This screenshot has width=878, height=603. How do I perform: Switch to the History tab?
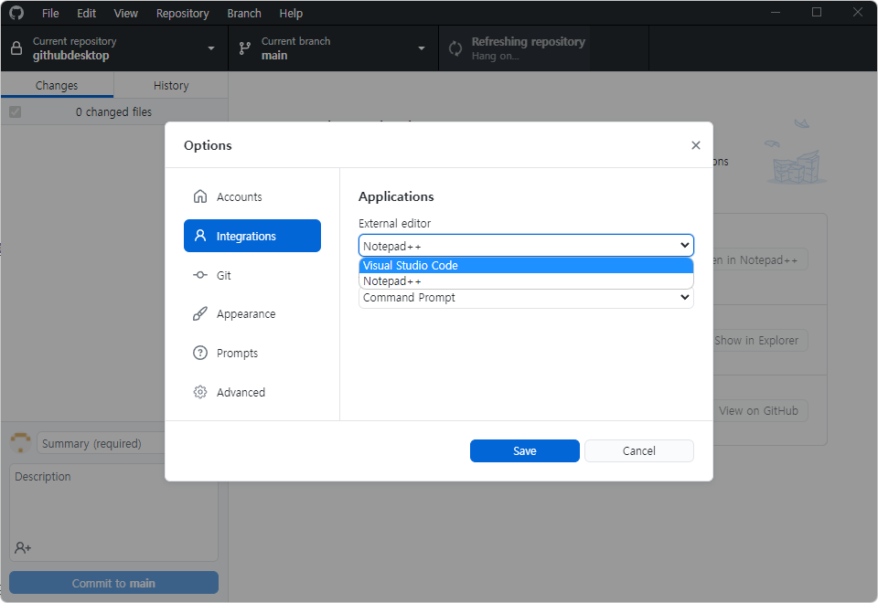tap(171, 84)
